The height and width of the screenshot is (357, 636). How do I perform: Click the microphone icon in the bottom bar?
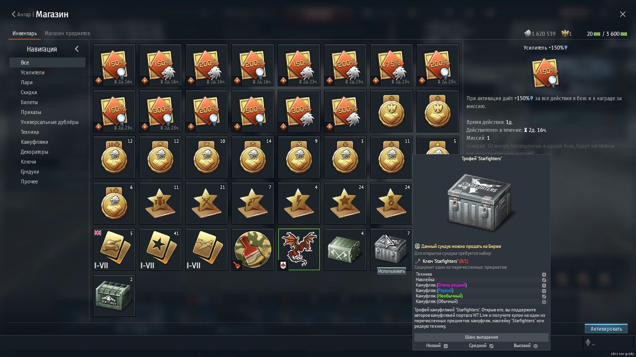(x=588, y=343)
